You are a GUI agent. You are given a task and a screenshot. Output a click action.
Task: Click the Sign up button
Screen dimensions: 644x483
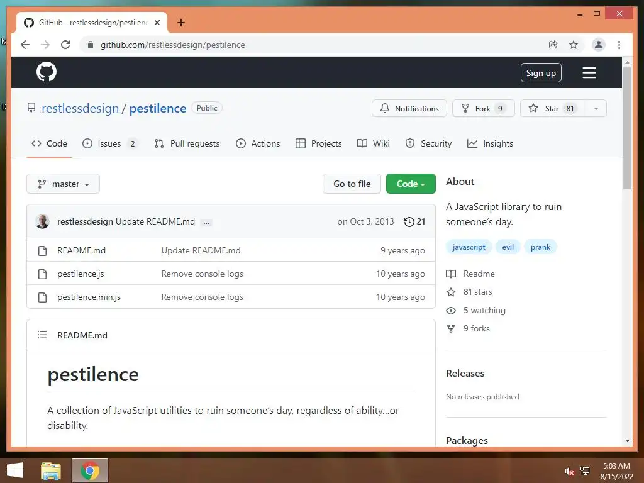(x=541, y=73)
